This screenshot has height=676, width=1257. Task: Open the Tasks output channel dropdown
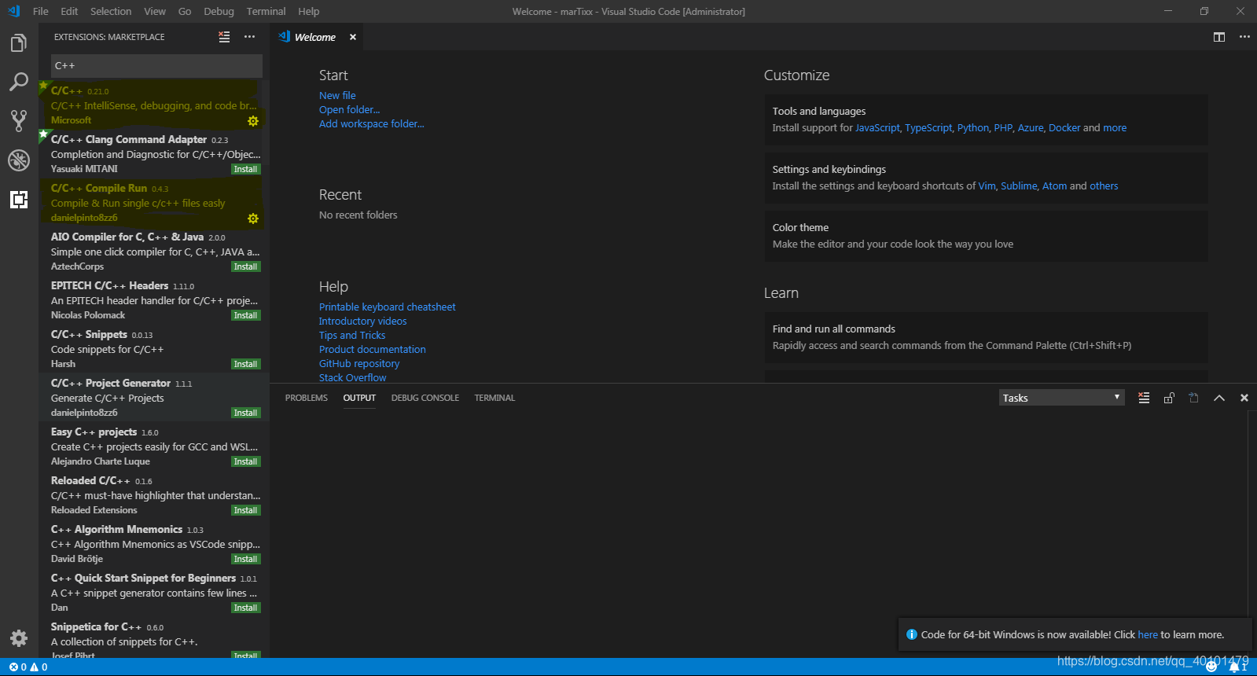click(x=1061, y=398)
